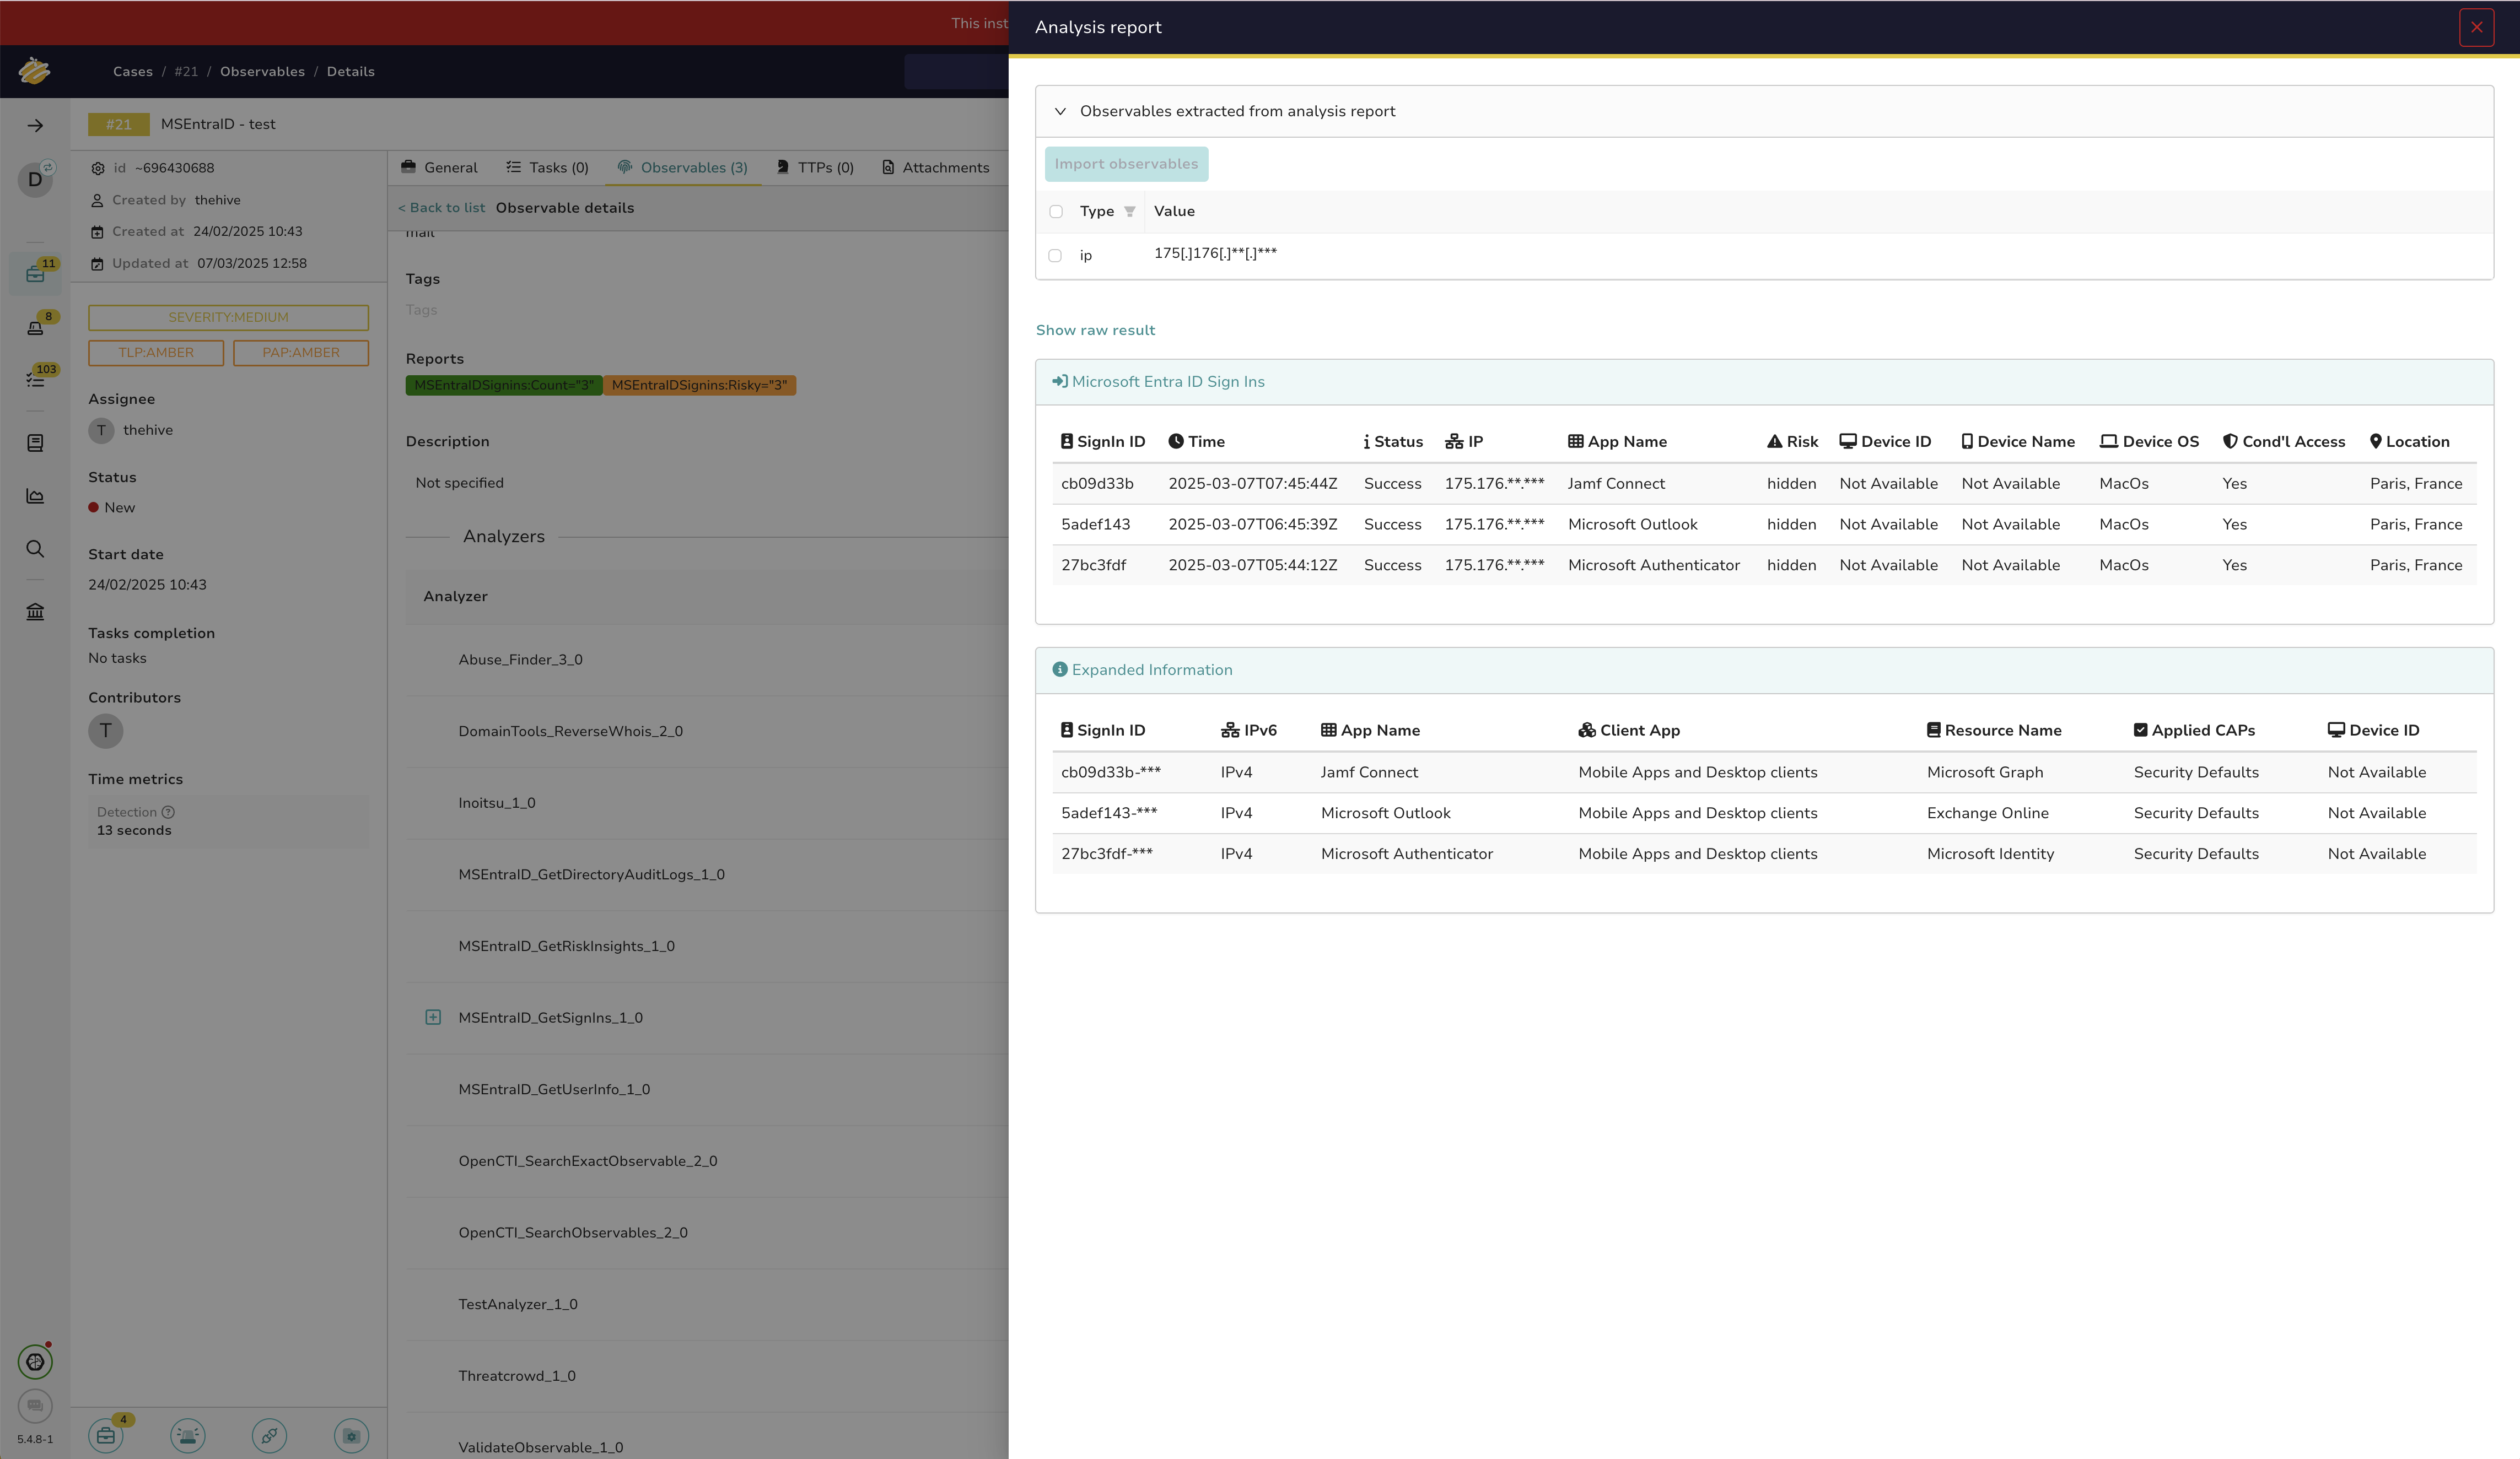
Task: Click the bottom link chain icon
Action: (270, 1436)
